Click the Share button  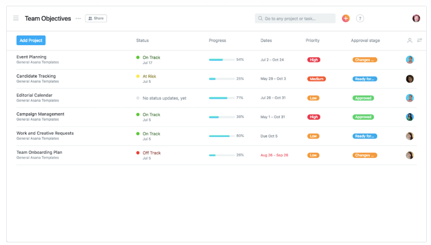tap(96, 18)
